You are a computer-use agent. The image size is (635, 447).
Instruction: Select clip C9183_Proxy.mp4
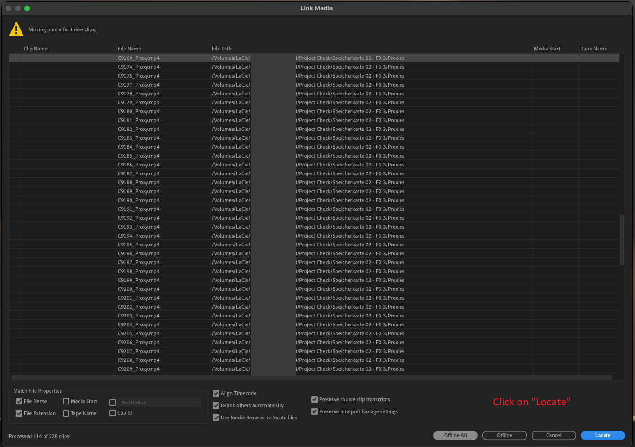[314, 138]
